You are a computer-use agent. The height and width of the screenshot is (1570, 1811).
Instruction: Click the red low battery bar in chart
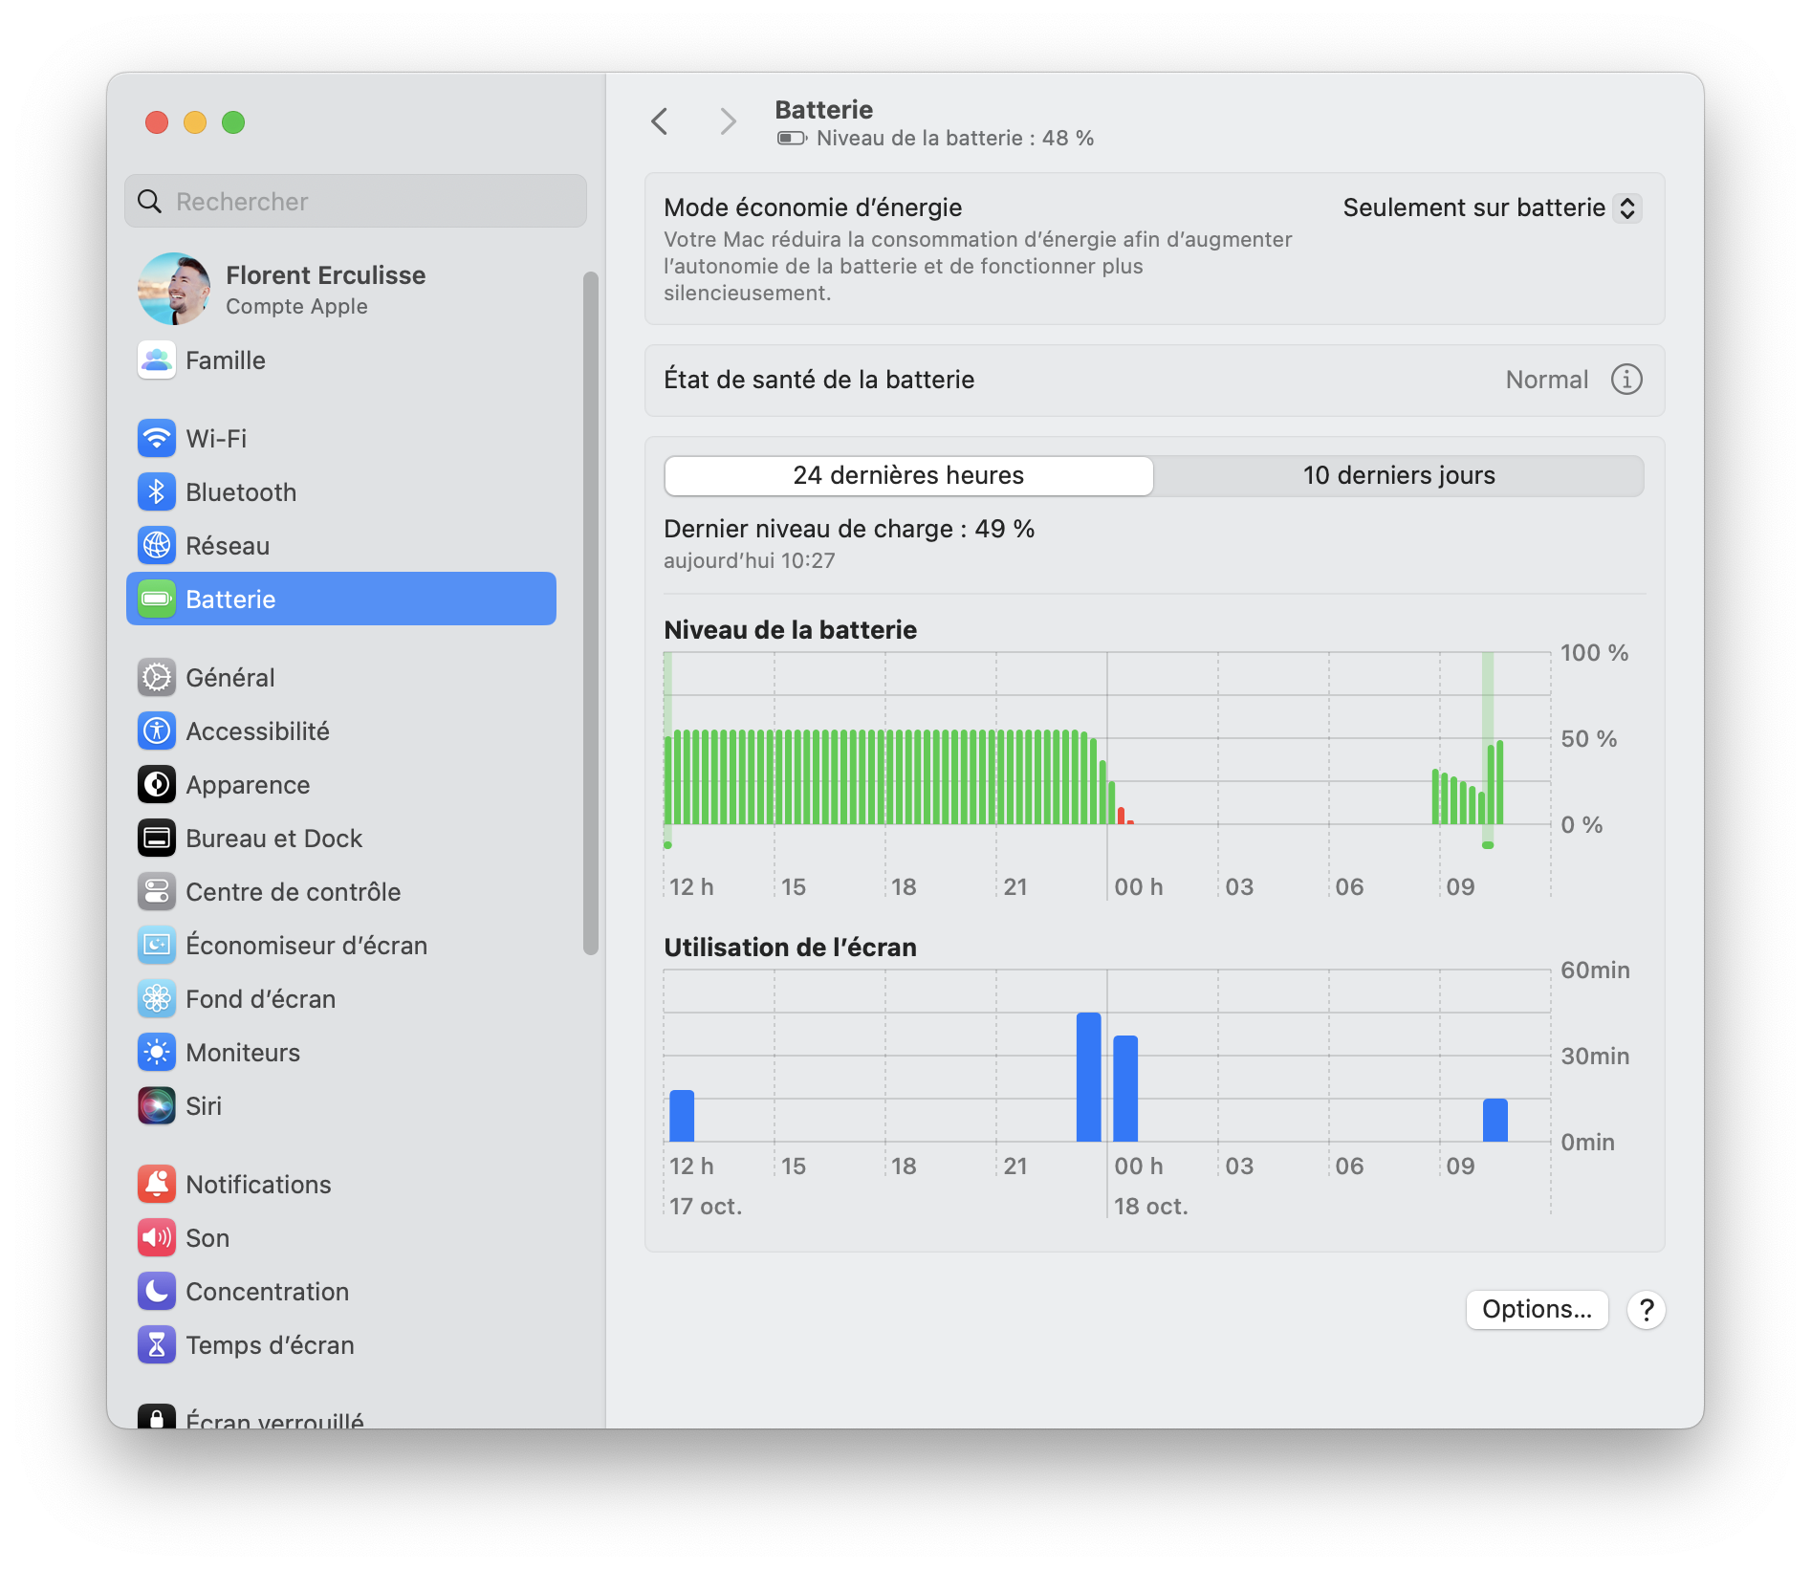pyautogui.click(x=1122, y=816)
